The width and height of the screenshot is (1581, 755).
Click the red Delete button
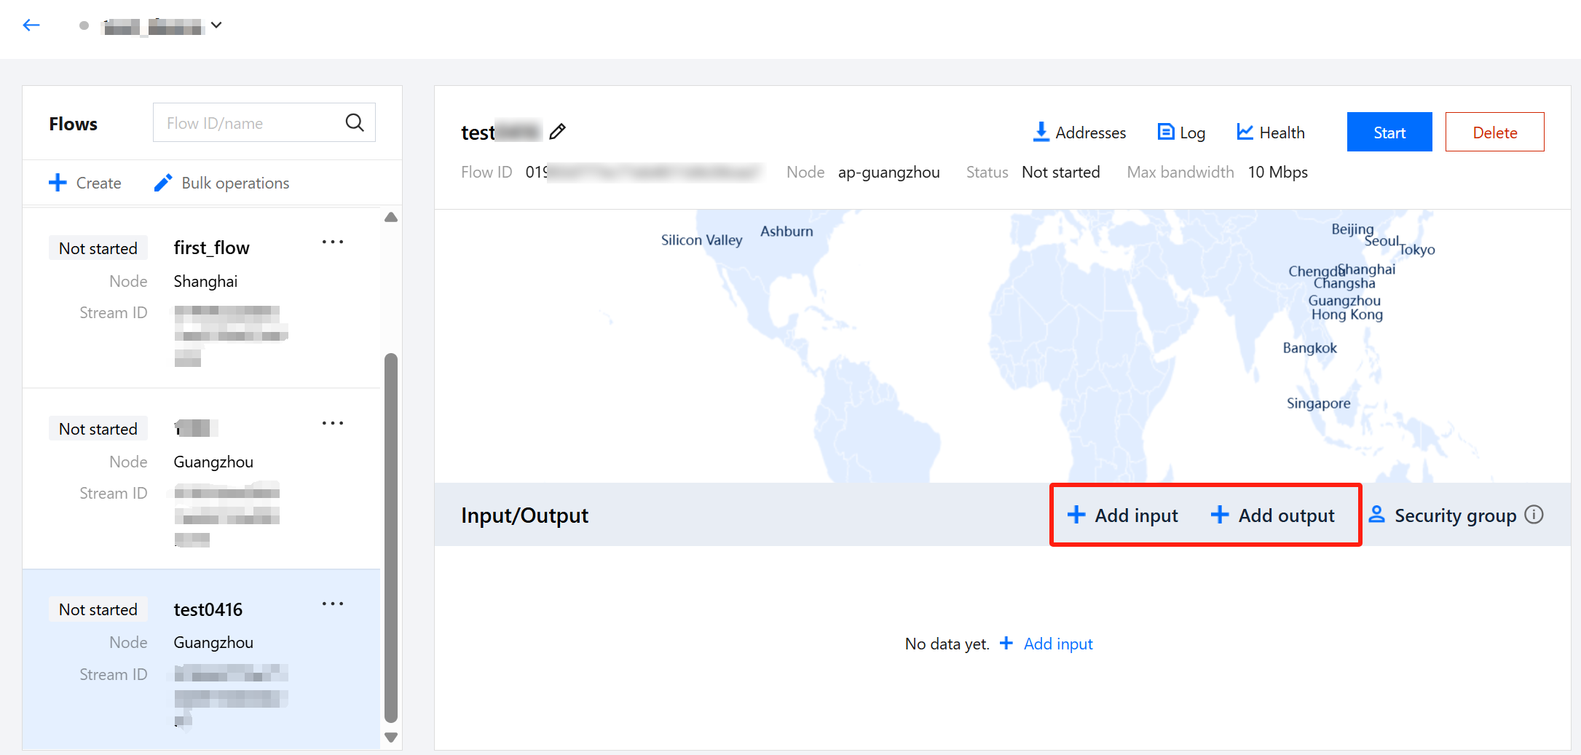tap(1494, 133)
